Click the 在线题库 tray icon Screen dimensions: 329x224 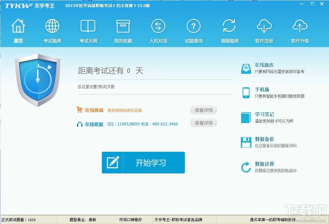(x=246, y=69)
